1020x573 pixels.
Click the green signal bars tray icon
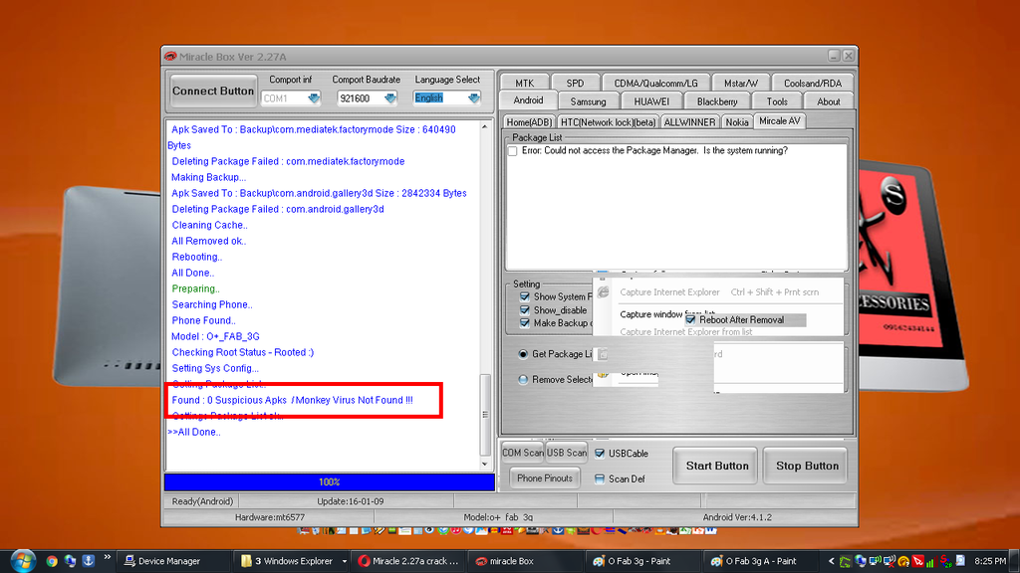tap(930, 561)
